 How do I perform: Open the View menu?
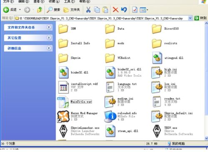[x=39, y=2]
